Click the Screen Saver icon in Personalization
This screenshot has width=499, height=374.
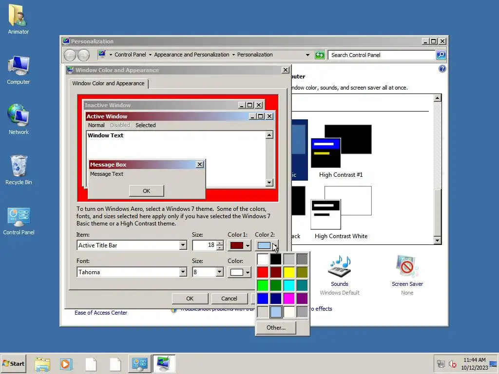pyautogui.click(x=407, y=266)
